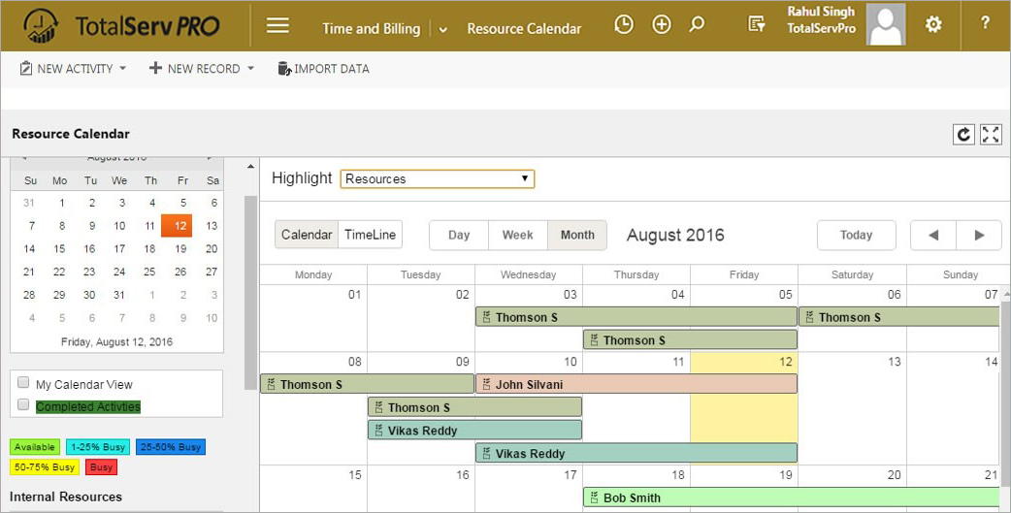This screenshot has width=1011, height=513.
Task: Open the hamburger navigation menu
Action: [x=277, y=26]
